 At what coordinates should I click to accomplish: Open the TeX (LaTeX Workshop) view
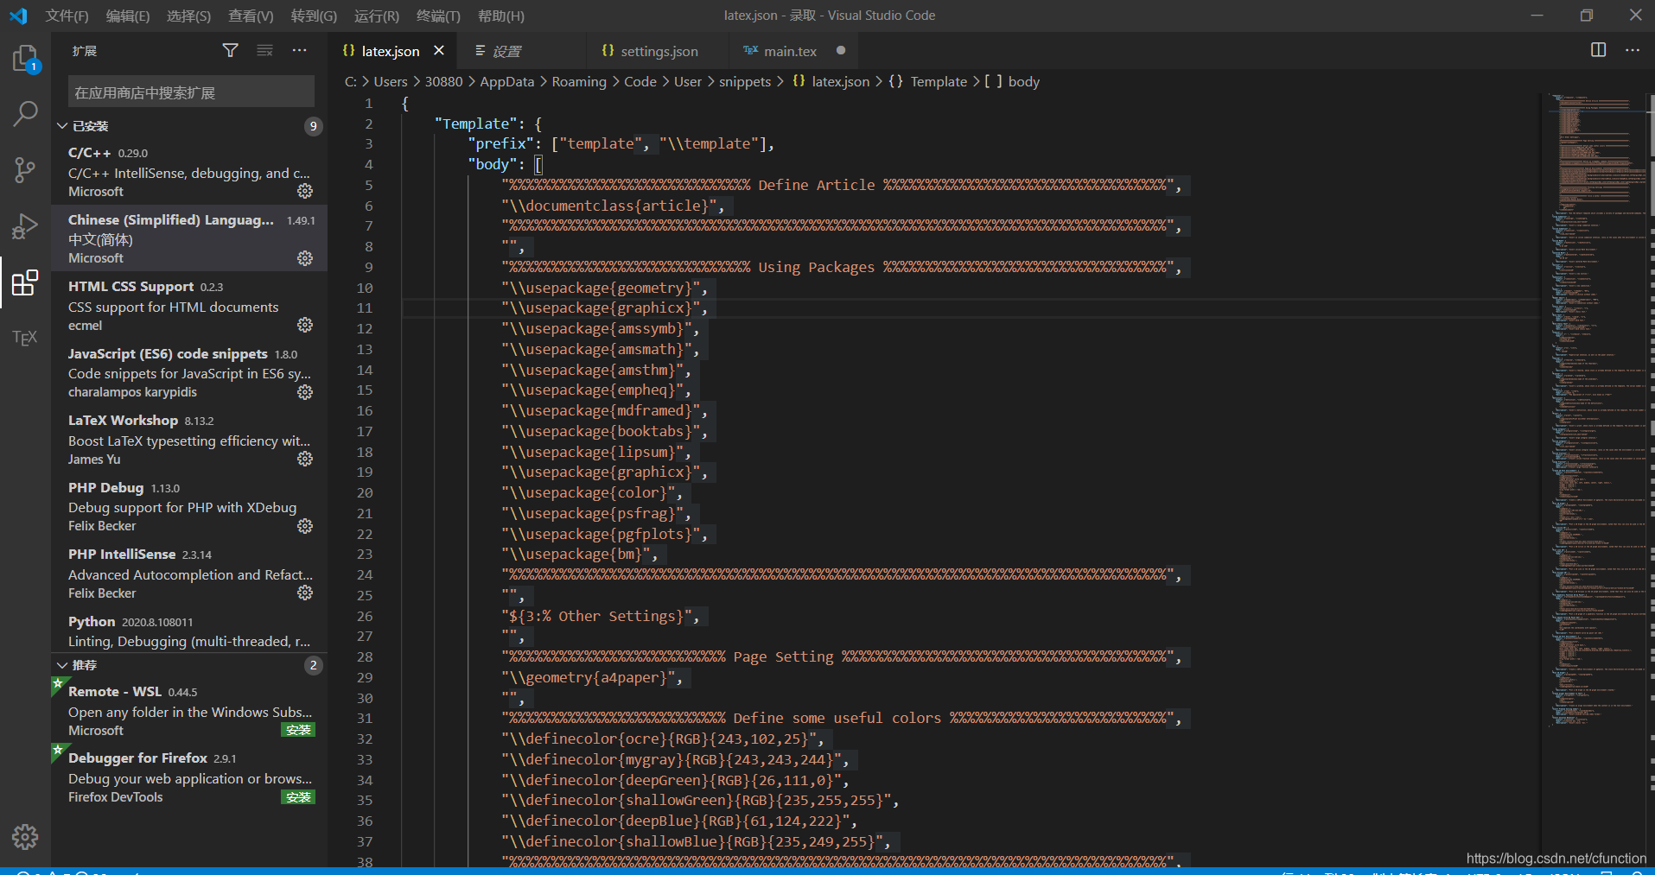point(25,338)
